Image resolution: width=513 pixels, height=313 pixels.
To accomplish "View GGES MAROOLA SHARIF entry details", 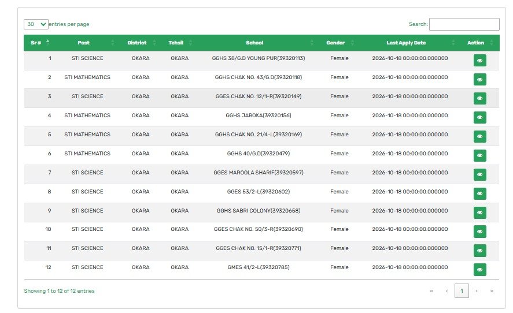I will point(479,174).
